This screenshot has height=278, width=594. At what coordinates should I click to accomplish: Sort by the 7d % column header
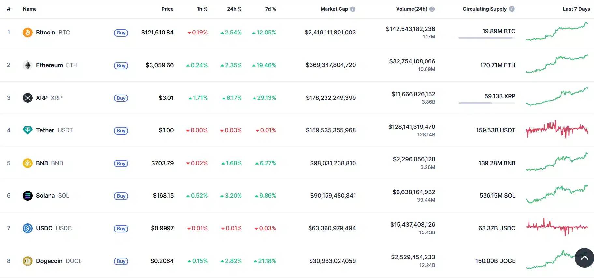coord(270,9)
